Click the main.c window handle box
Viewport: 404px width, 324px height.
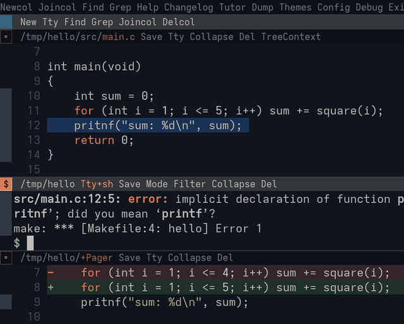(6, 37)
